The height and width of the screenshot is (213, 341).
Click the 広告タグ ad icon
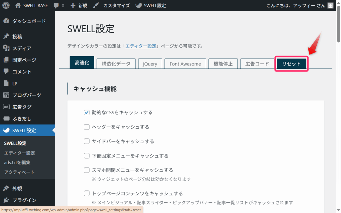6,107
